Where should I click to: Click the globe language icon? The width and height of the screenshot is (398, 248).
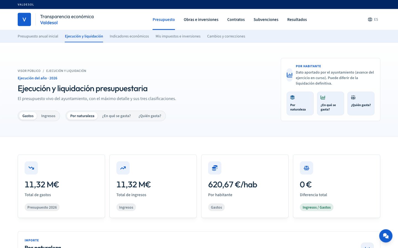(x=370, y=20)
